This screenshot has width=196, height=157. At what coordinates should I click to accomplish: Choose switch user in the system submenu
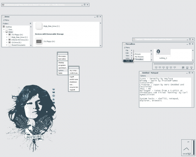pyautogui.click(x=74, y=79)
